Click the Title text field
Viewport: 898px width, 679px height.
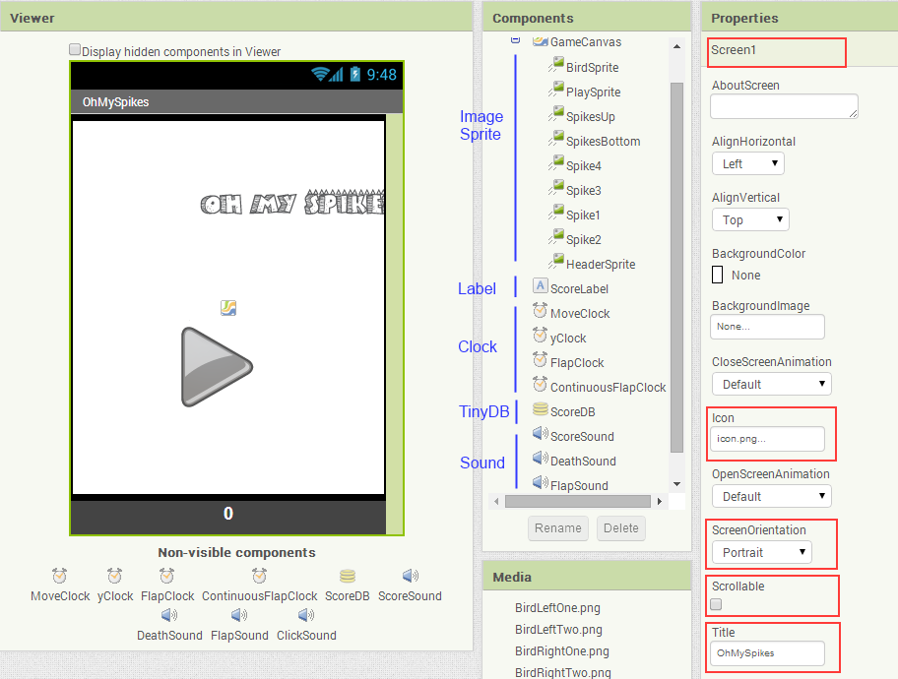pos(768,652)
